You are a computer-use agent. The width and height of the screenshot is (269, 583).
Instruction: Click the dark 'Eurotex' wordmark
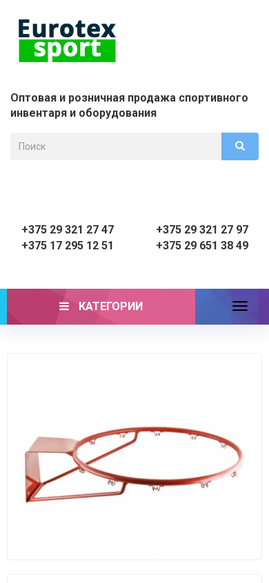pyautogui.click(x=67, y=29)
